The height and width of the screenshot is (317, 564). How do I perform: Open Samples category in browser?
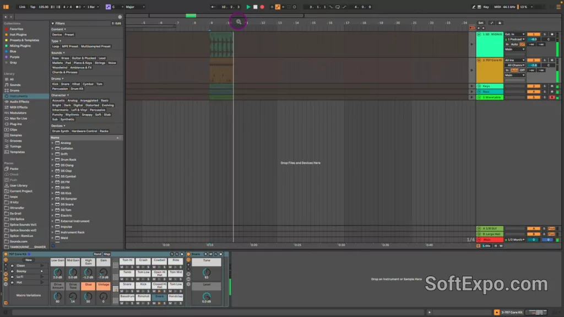tap(16, 135)
